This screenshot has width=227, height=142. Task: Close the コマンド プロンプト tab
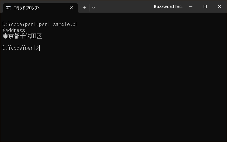(x=71, y=8)
